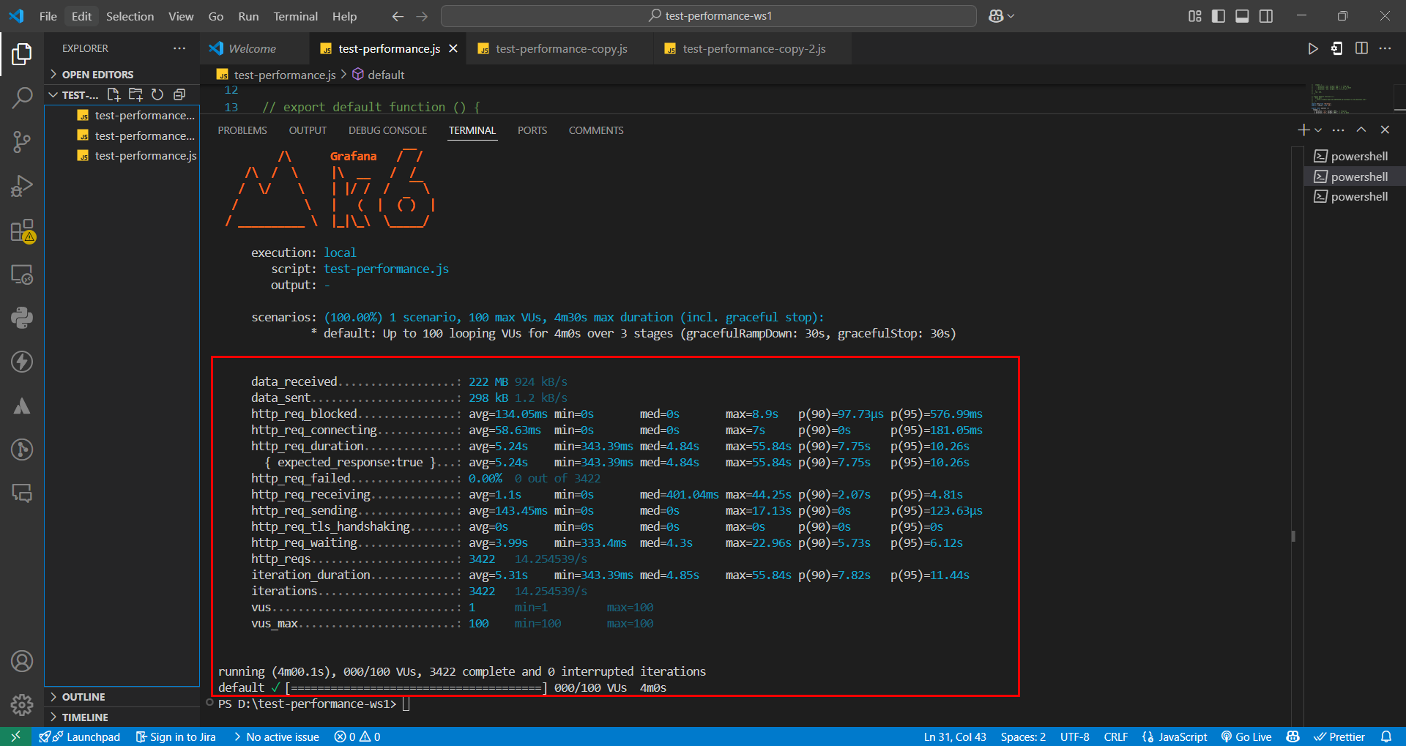Switch to the DEBUG CONSOLE tab
Image resolution: width=1406 pixels, height=746 pixels.
(387, 130)
